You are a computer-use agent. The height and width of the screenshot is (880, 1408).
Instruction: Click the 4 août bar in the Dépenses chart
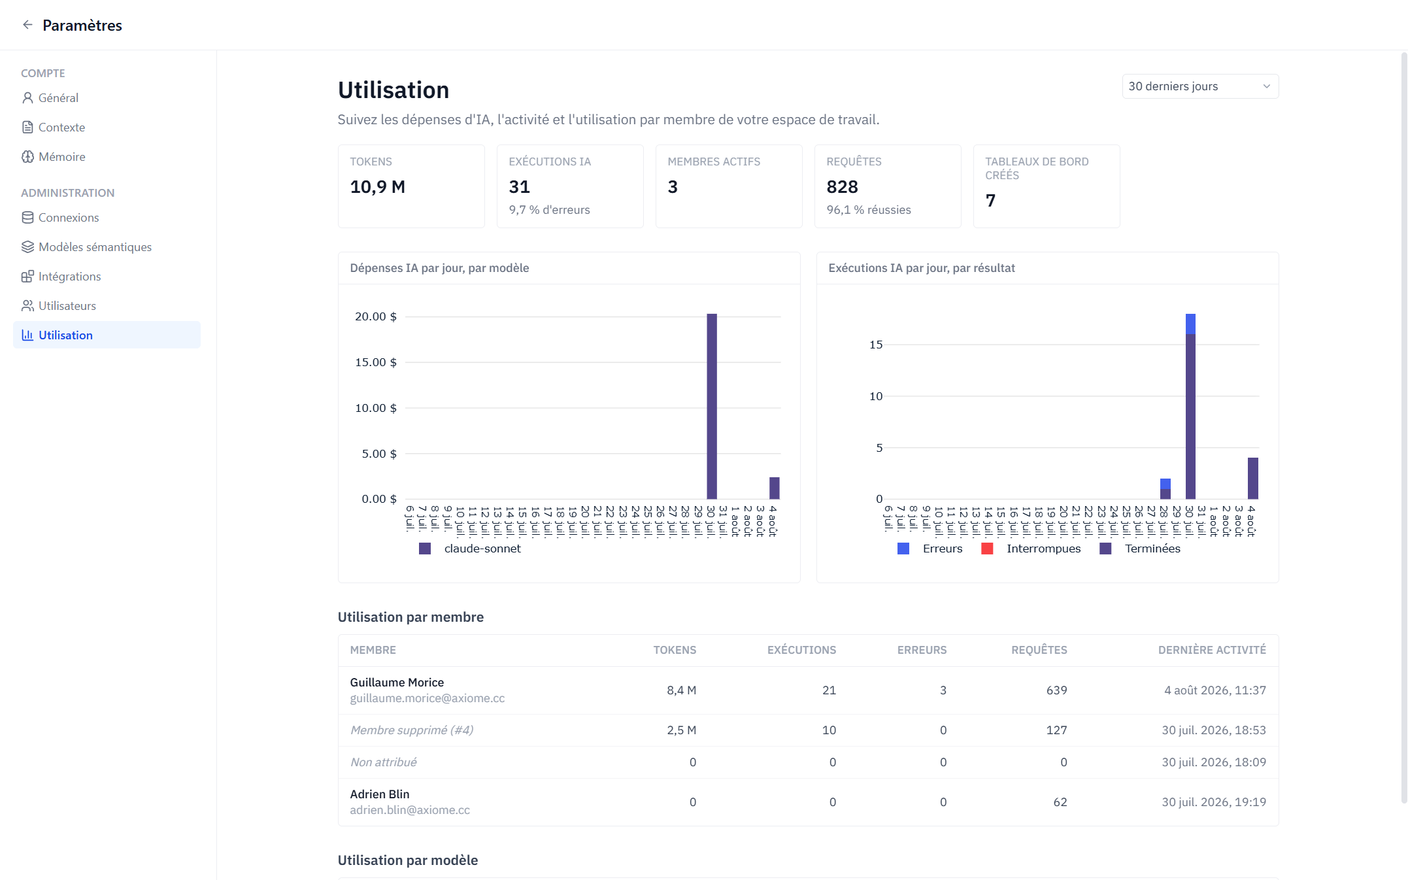(x=775, y=488)
